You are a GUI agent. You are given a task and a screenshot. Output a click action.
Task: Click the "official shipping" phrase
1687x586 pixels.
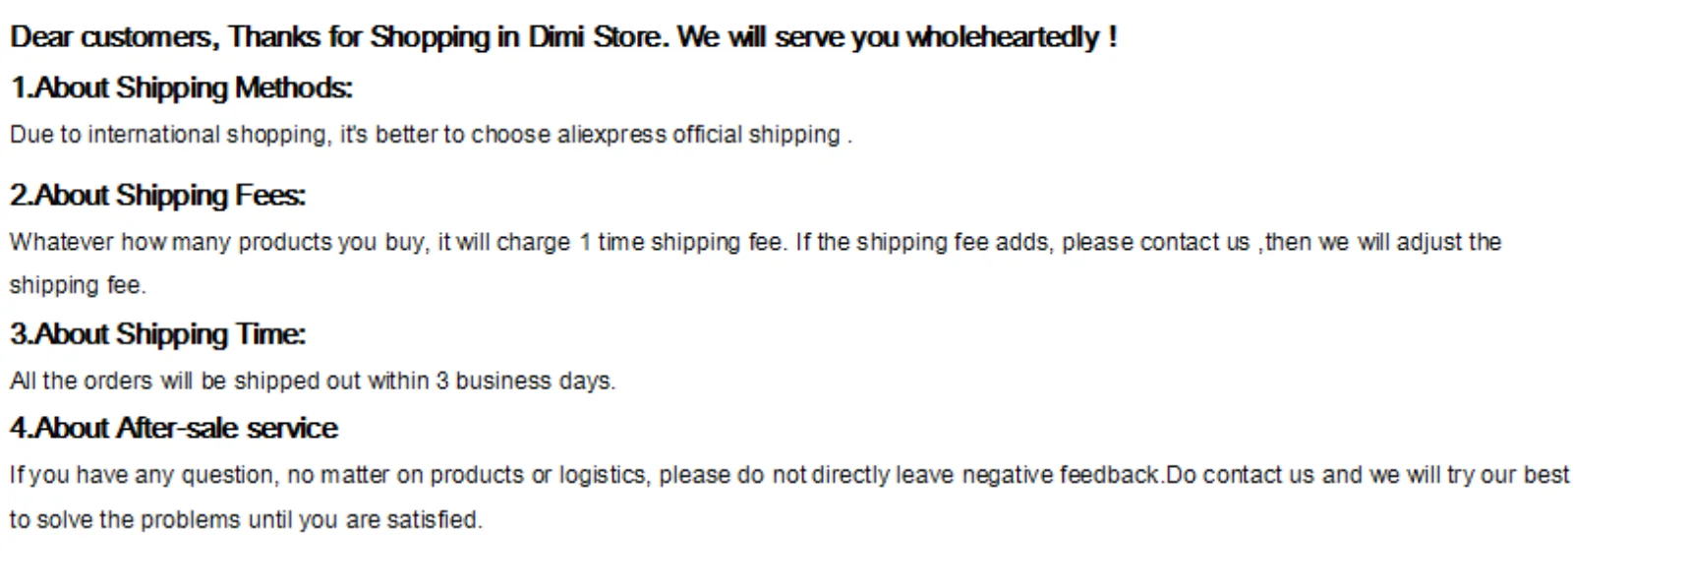(x=756, y=135)
